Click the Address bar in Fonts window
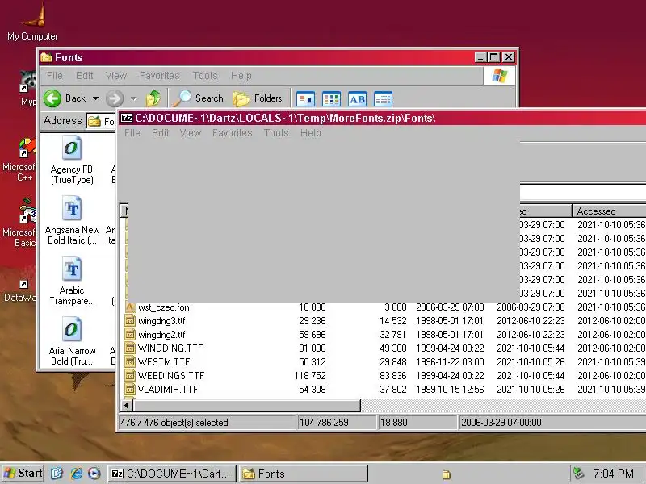Image resolution: width=646 pixels, height=484 pixels. point(102,121)
